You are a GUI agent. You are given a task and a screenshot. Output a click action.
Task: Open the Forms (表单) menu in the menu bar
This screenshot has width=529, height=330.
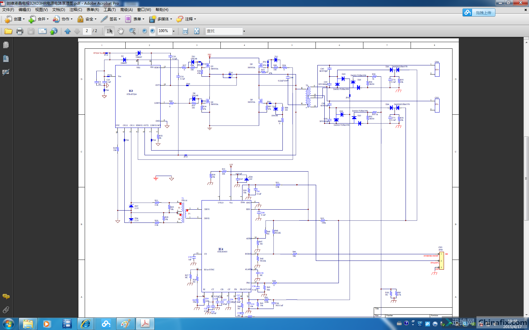click(x=93, y=10)
